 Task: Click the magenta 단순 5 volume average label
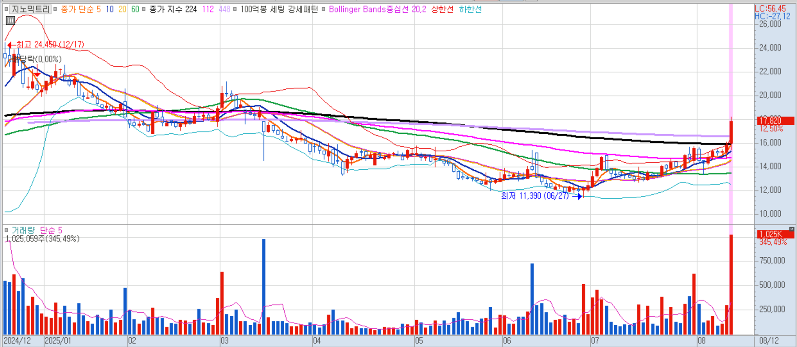(51, 230)
